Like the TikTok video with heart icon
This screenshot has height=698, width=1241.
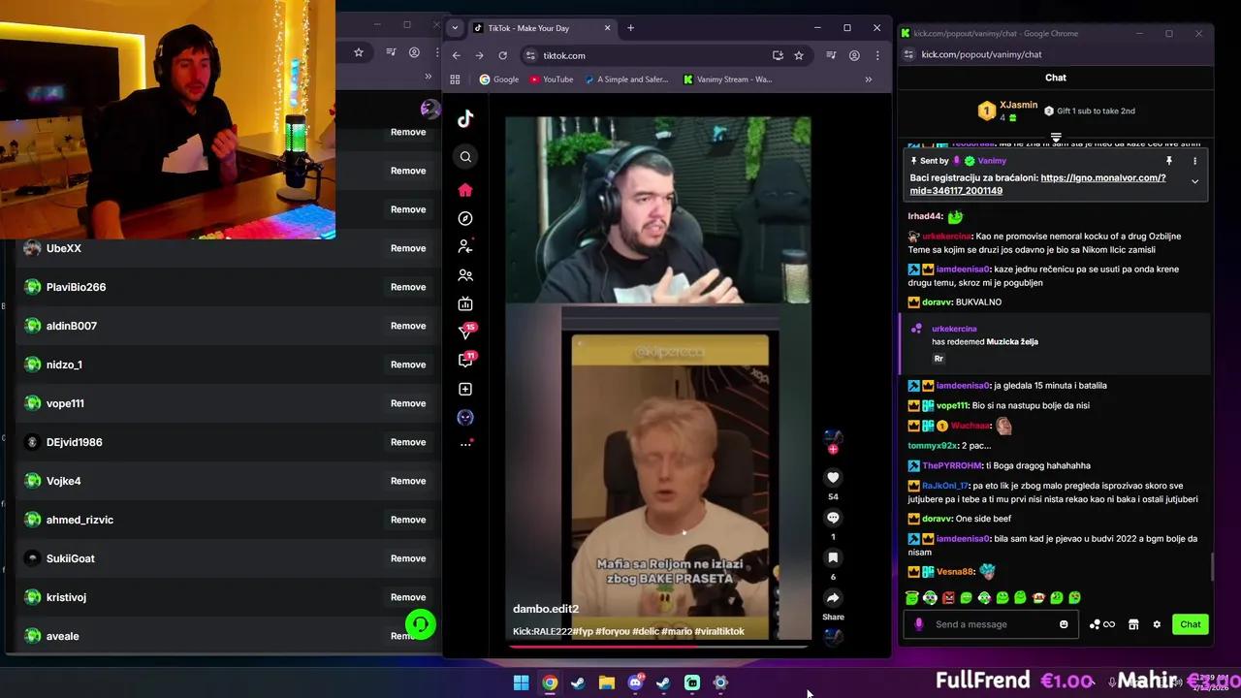(x=833, y=477)
